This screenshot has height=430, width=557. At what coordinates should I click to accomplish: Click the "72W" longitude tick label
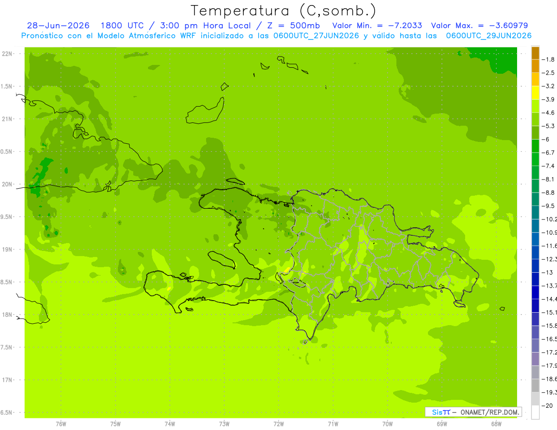pos(278,424)
